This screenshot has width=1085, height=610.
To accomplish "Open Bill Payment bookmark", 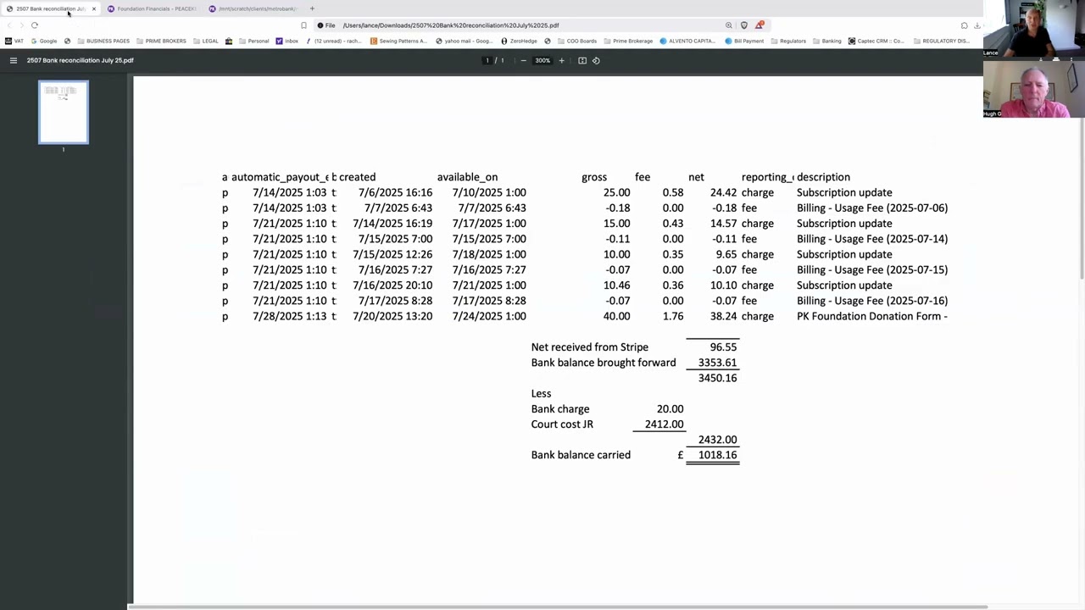I will coord(744,41).
